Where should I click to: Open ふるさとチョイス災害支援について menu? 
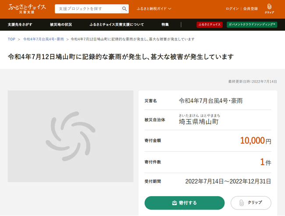pyautogui.click(x=116, y=25)
